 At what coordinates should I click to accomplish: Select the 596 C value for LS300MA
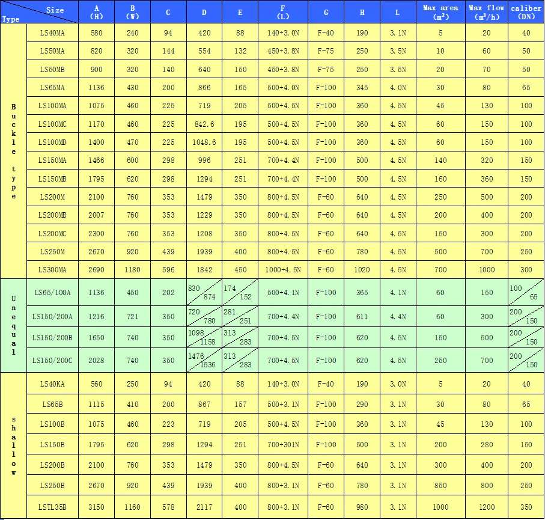tap(168, 269)
